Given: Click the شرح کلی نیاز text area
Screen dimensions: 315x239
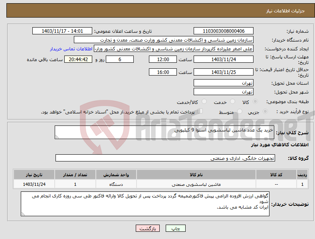Looking at the screenshot, I should click(x=164, y=132).
